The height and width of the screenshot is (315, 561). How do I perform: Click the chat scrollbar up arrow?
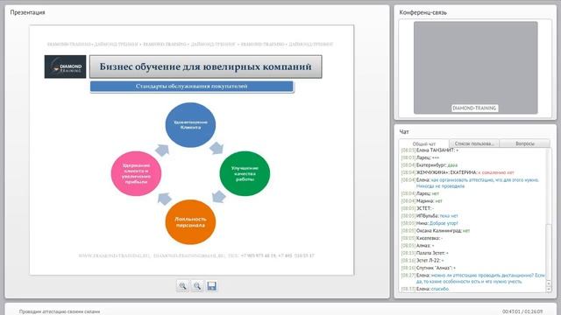tap(549, 283)
